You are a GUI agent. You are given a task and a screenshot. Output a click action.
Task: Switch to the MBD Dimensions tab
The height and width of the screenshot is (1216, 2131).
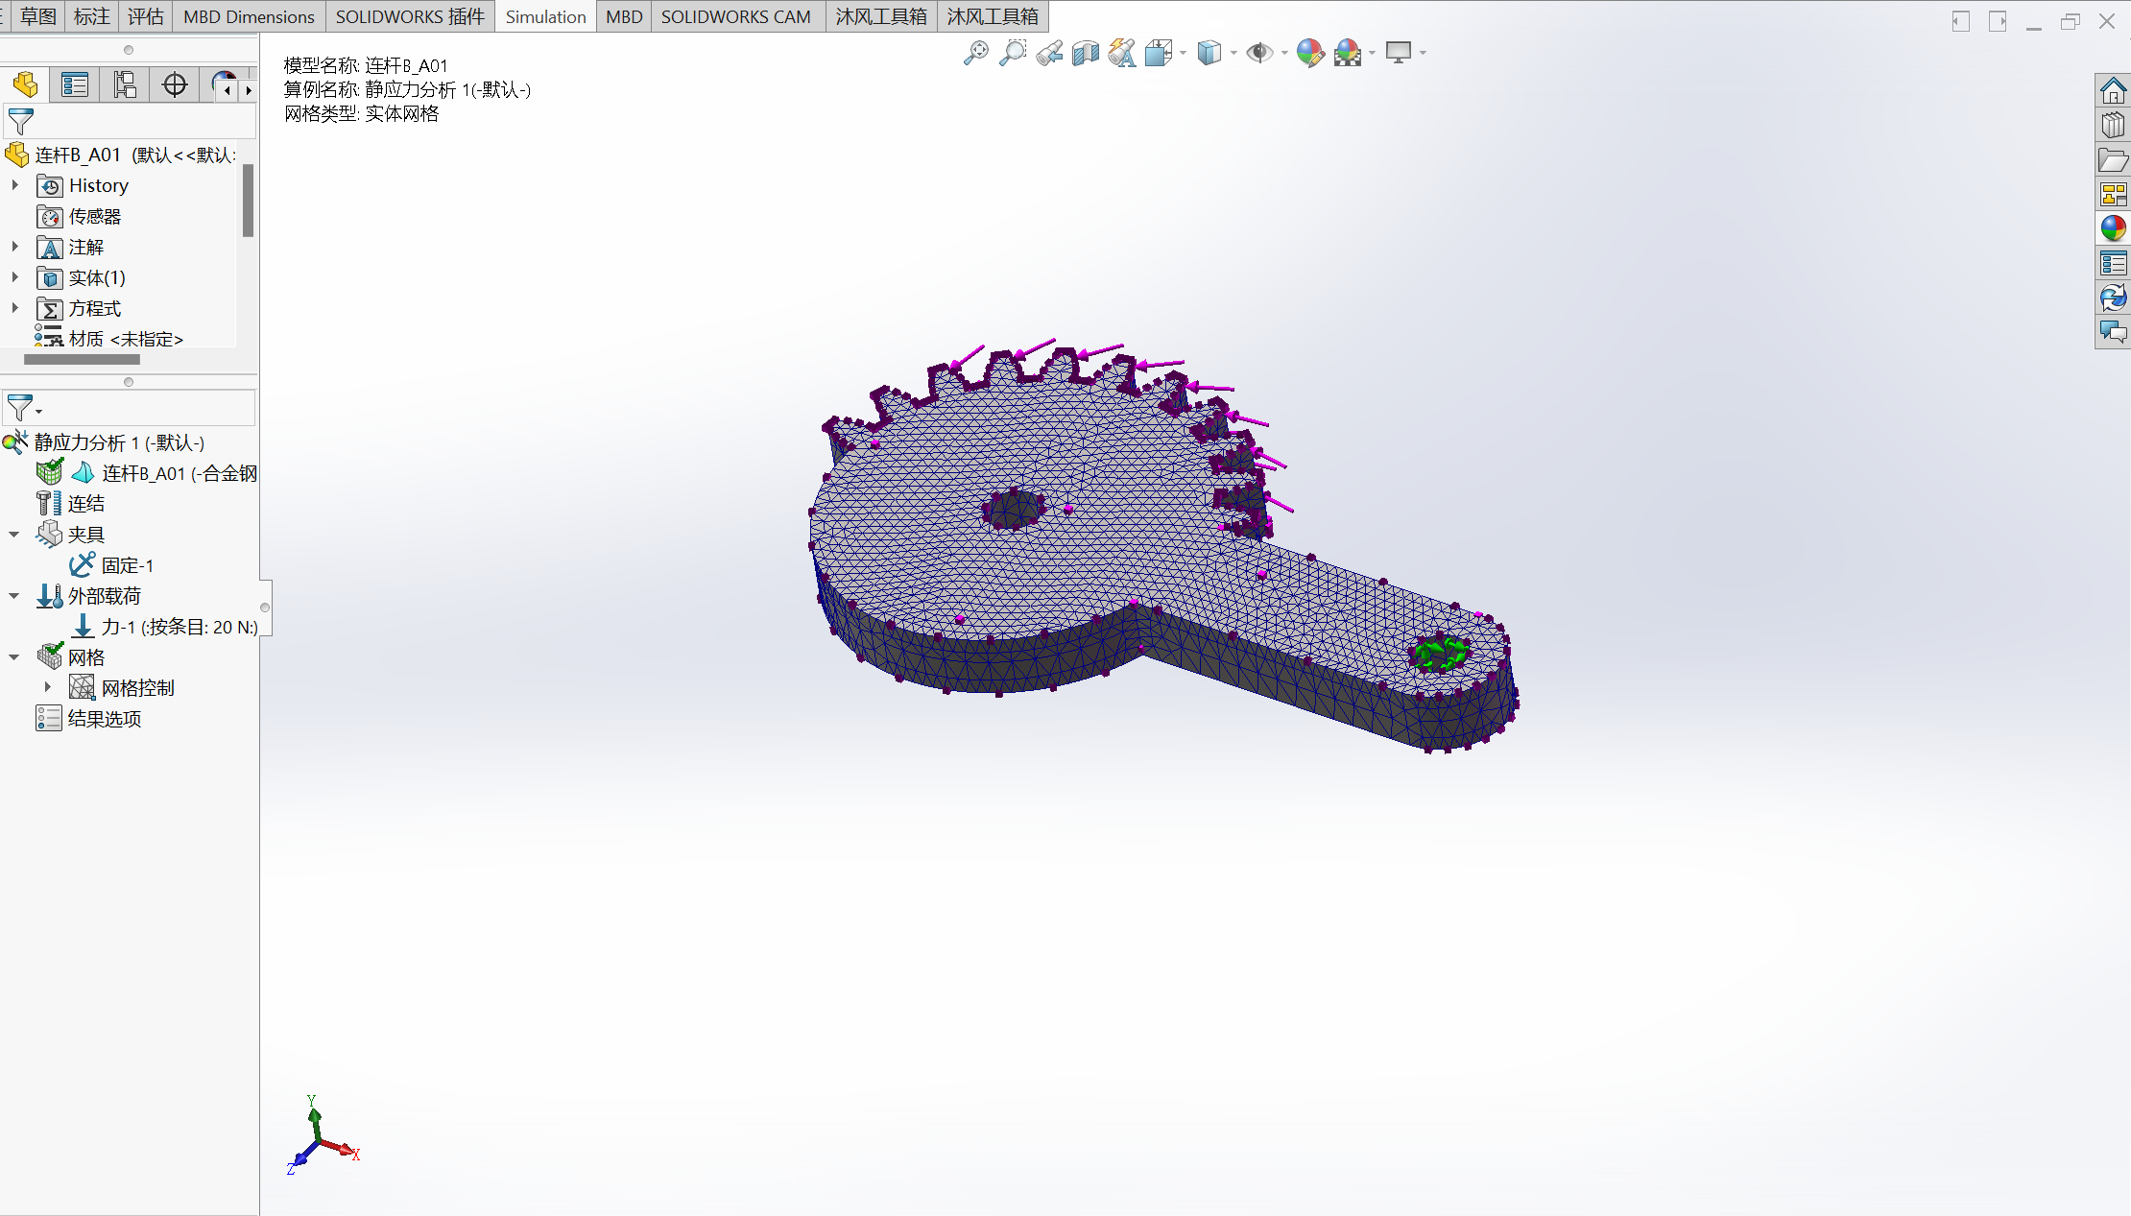point(249,16)
